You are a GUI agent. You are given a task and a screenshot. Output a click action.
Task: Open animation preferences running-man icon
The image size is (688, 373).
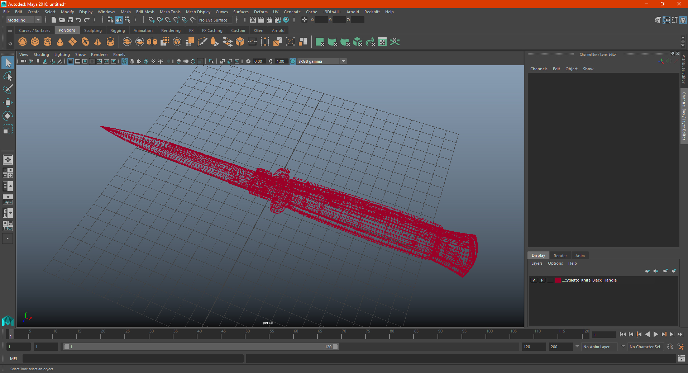(680, 347)
